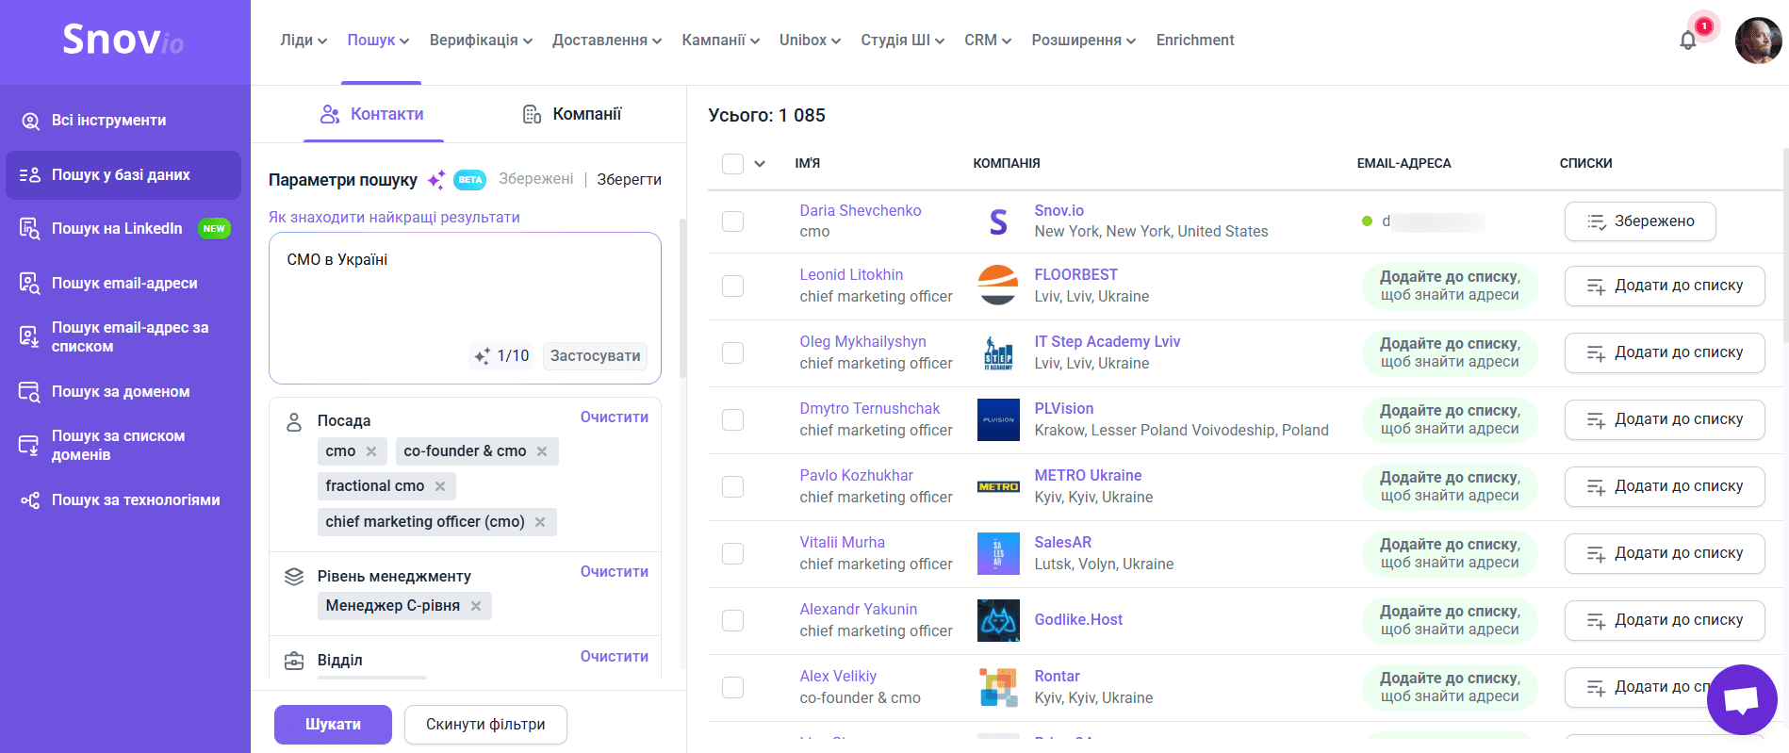This screenshot has width=1789, height=753.
Task: Expand the Unibox menu
Action: 810,41
